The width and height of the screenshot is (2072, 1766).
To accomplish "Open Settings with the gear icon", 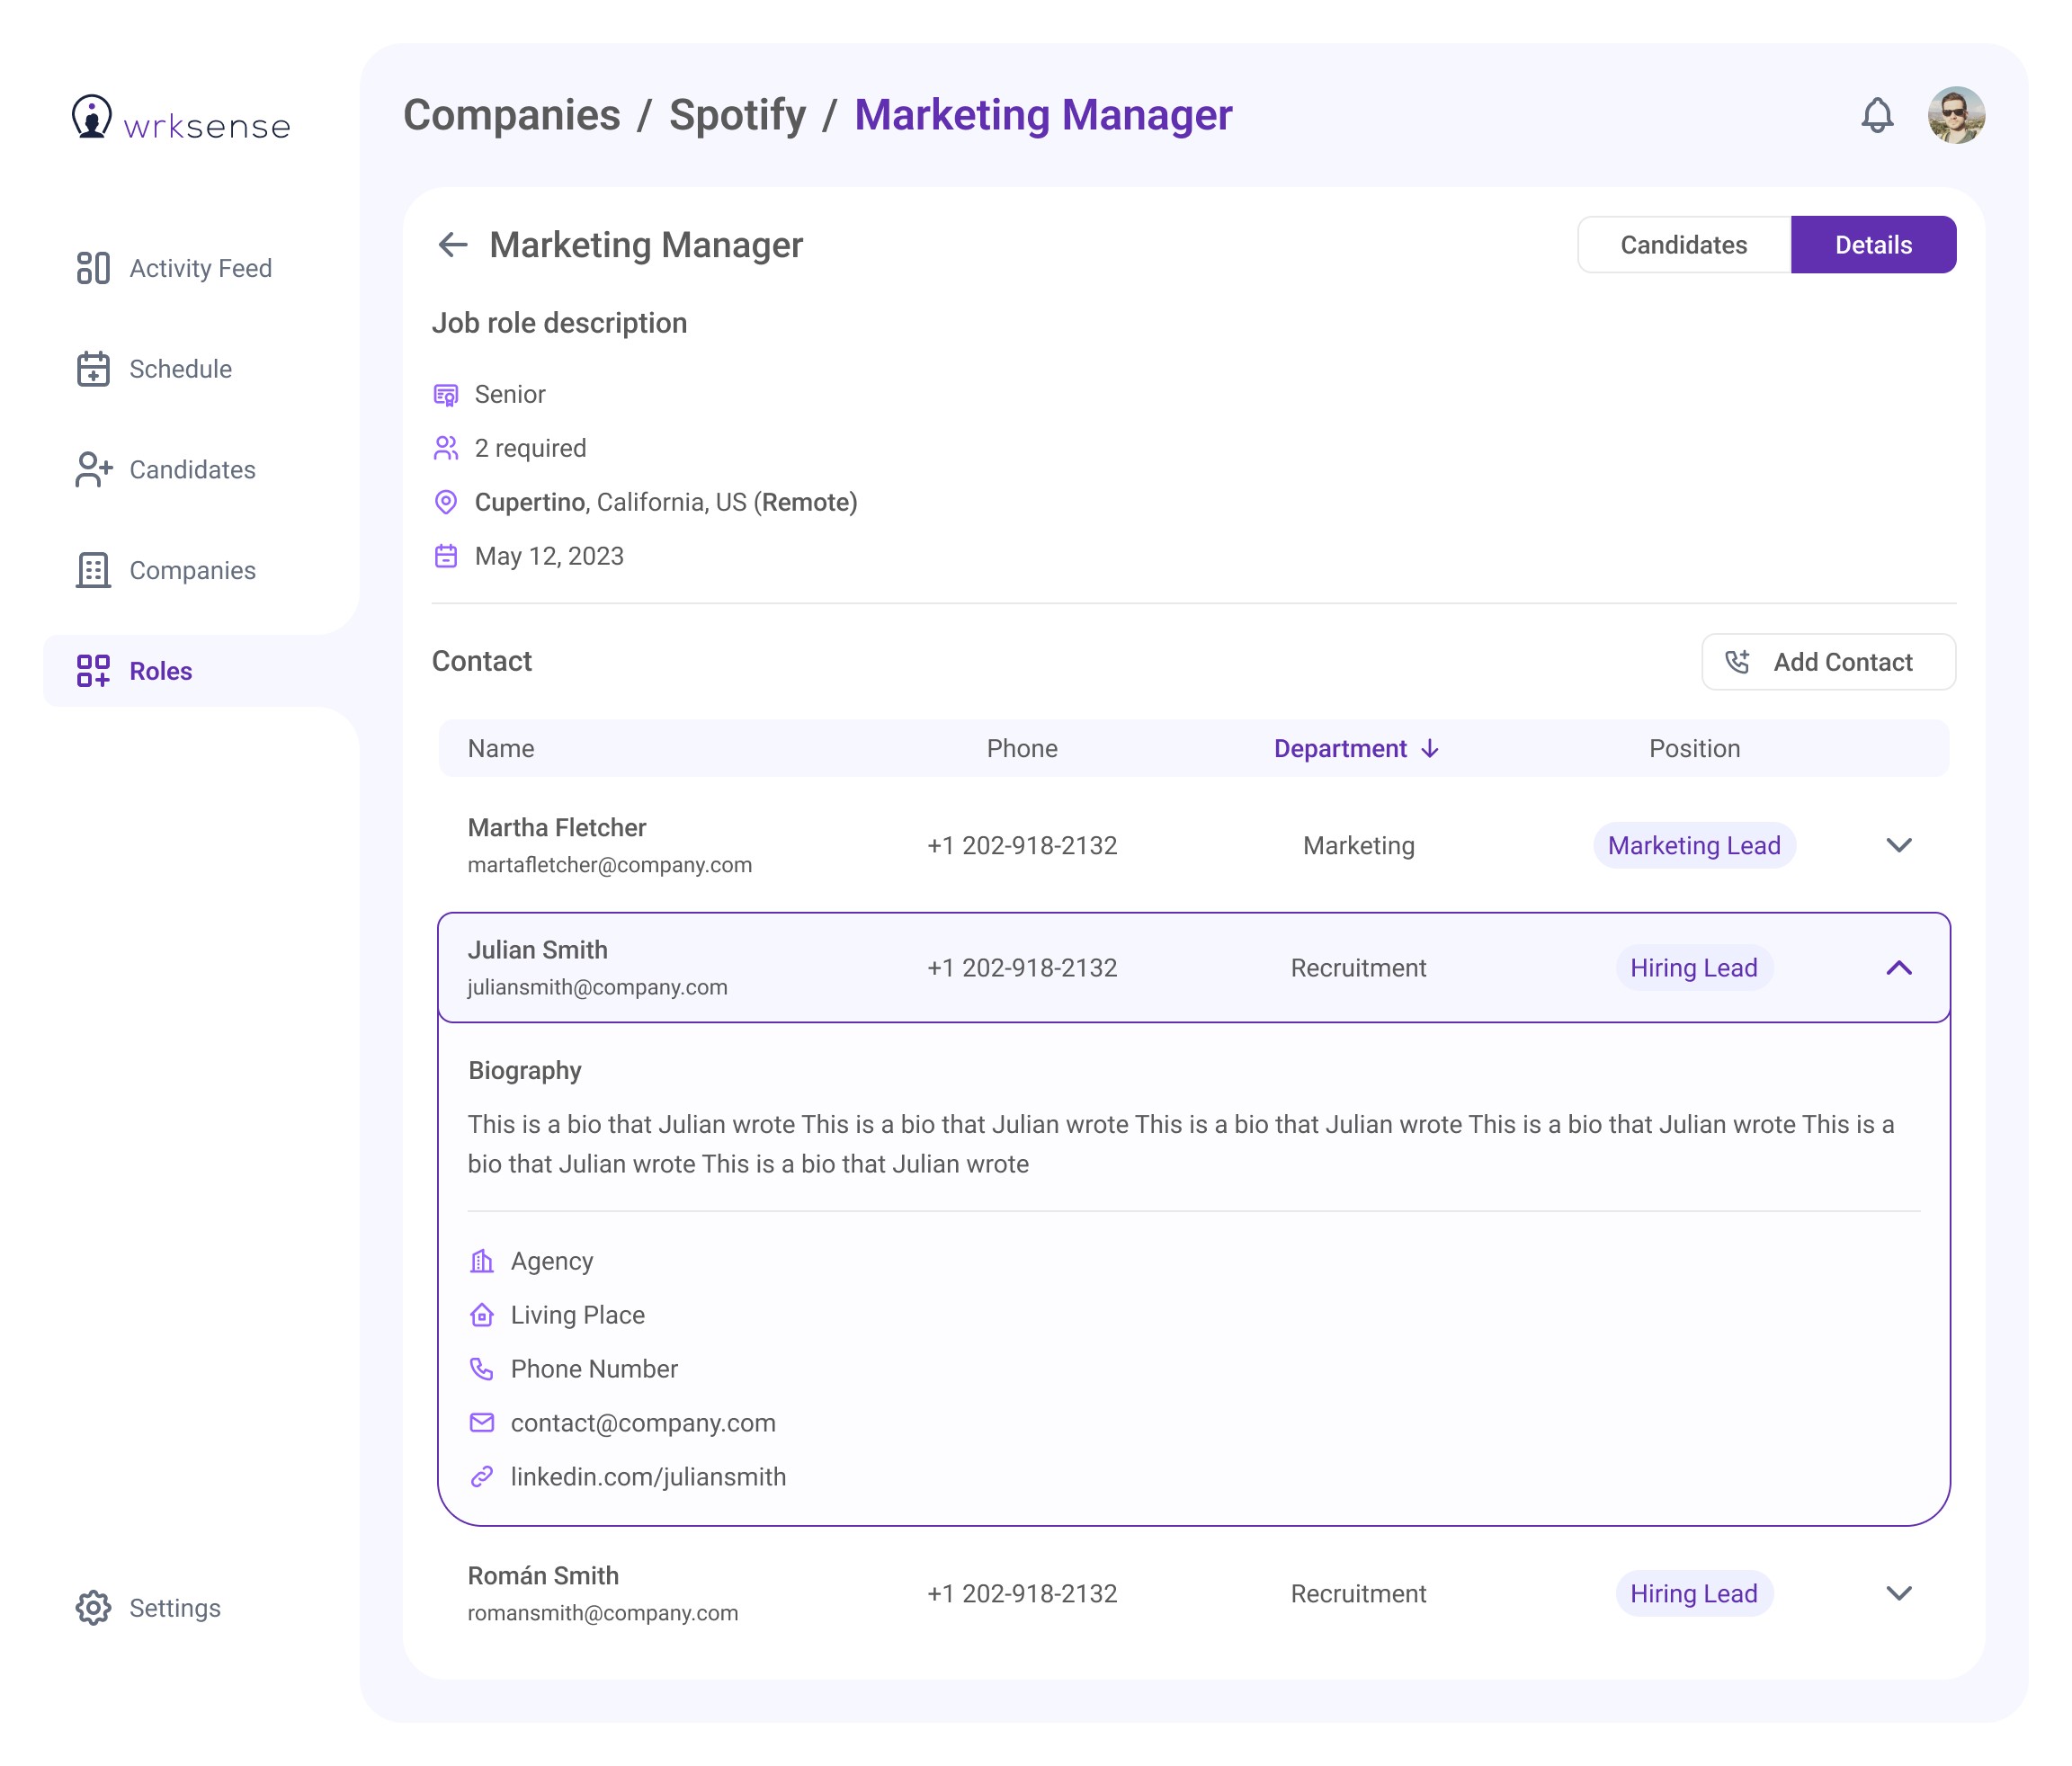I will pos(149,1608).
